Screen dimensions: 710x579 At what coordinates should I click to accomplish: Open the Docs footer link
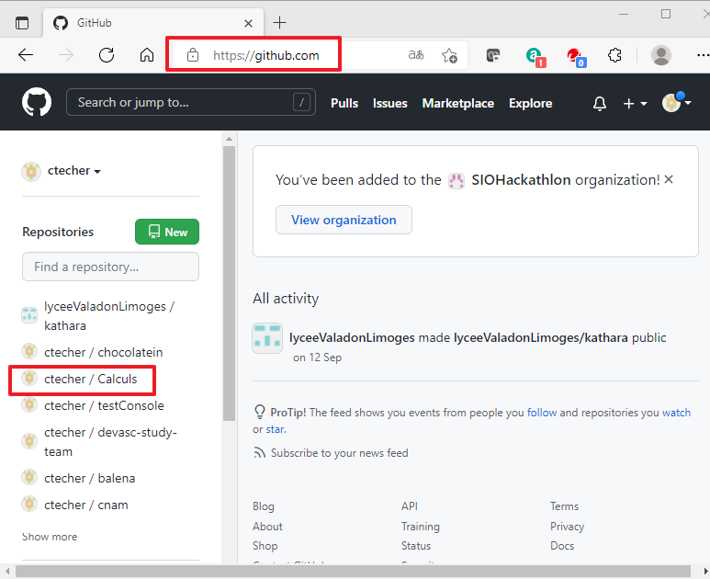point(562,546)
